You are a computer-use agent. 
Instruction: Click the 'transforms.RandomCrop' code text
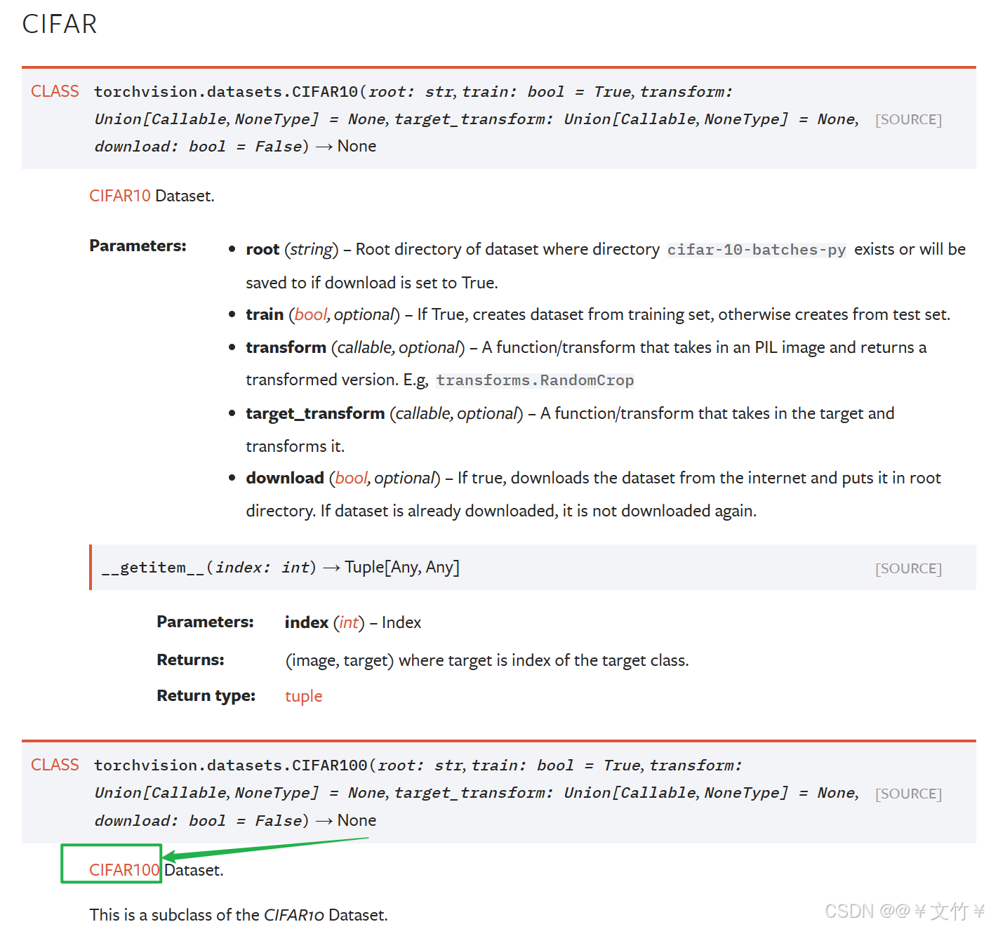point(535,380)
